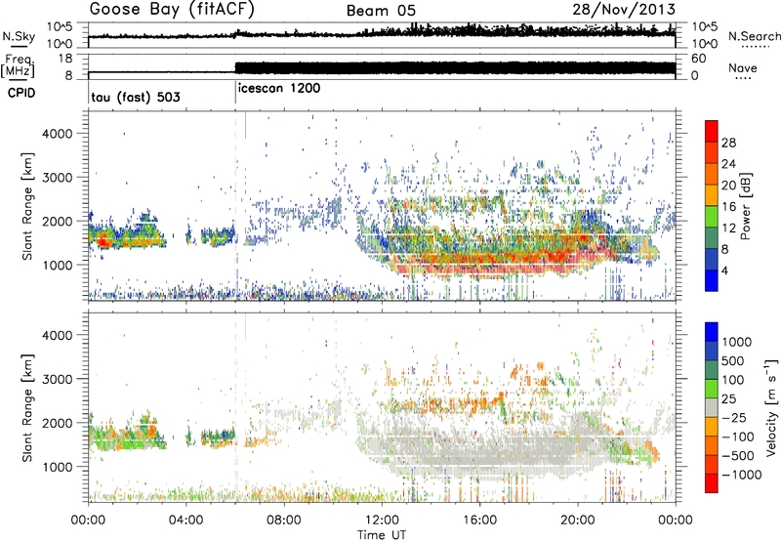This screenshot has width=781, height=541.
Task: Click the "24" value on the Power scale
Action: pos(728,164)
